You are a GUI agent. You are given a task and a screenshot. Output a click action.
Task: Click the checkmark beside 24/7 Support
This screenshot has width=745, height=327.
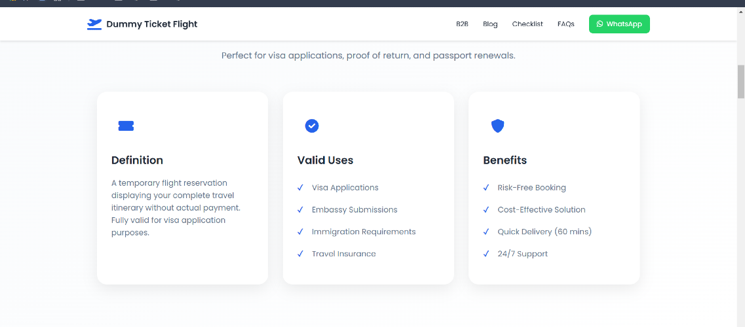pos(486,254)
